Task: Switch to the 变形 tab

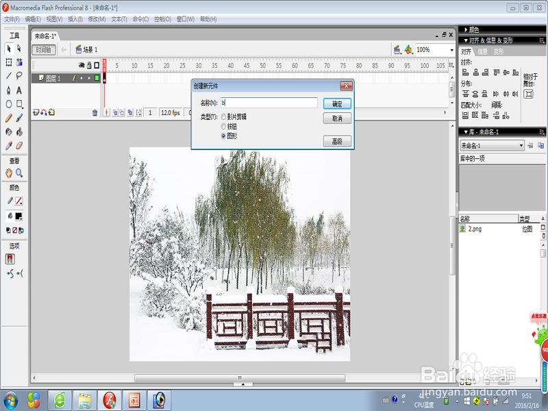Action: (499, 52)
